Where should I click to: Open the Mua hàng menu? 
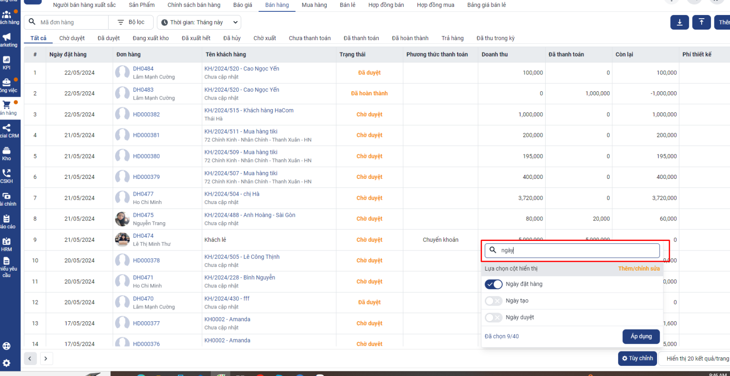(x=314, y=5)
